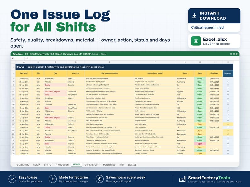The height and width of the screenshot is (187, 250).
Task: Click the Work order raised action cell
Action: [155, 124]
